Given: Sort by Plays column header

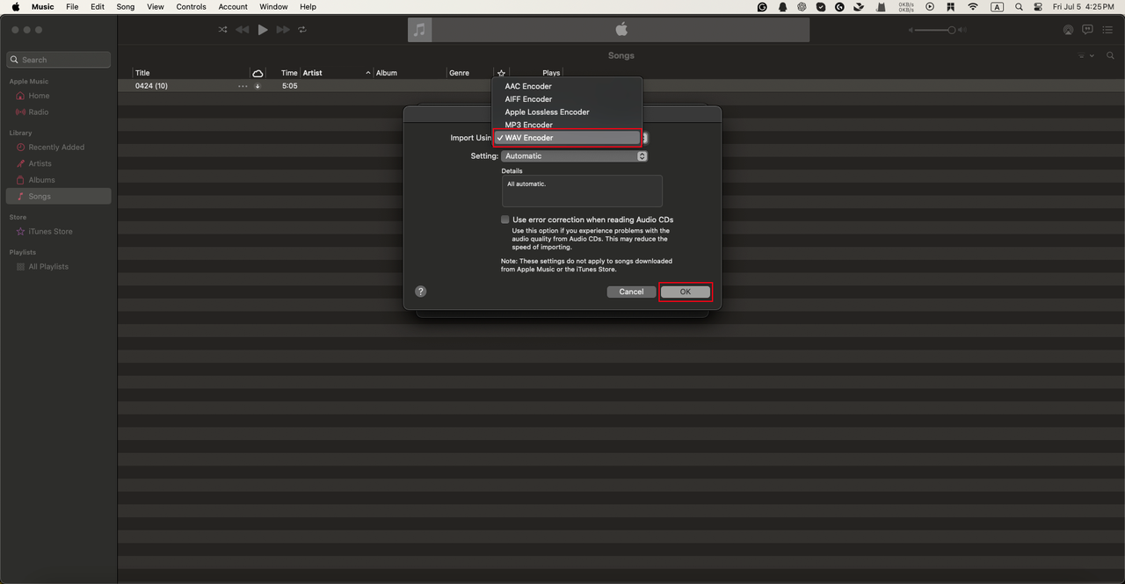Looking at the screenshot, I should point(550,73).
